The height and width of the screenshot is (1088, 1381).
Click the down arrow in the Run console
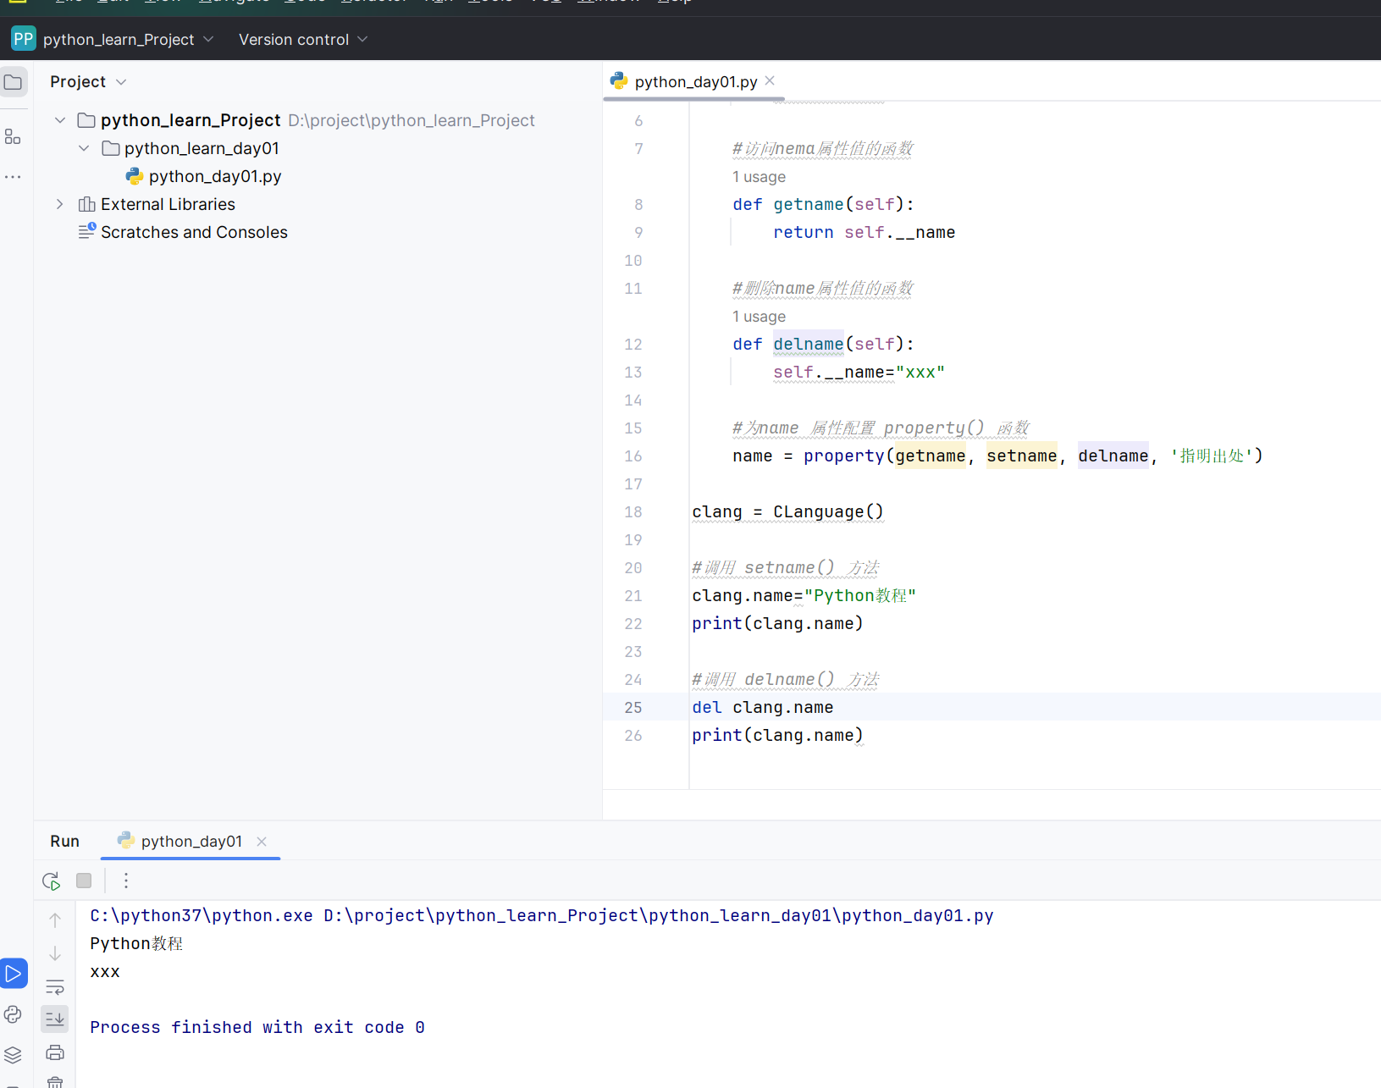pos(55,953)
